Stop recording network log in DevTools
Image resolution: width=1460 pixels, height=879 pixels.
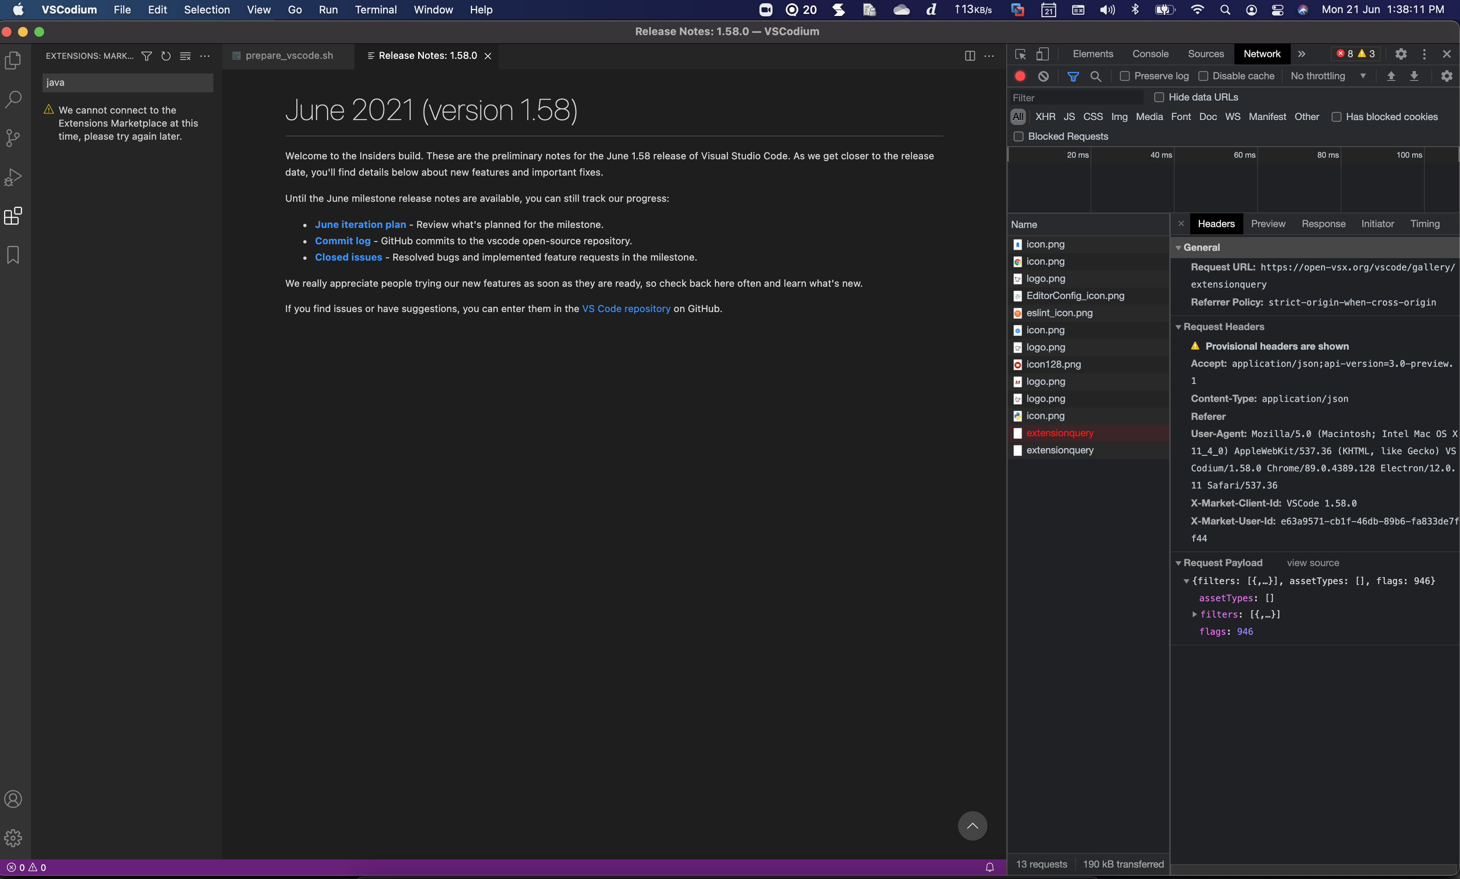tap(1020, 76)
